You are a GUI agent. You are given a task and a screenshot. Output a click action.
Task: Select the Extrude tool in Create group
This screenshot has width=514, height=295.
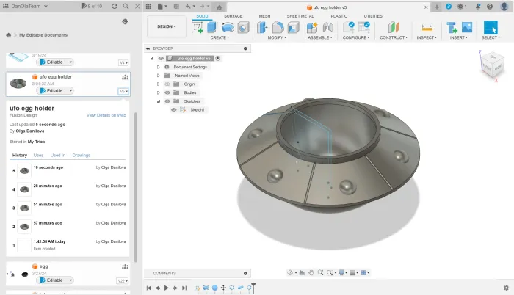(212, 27)
